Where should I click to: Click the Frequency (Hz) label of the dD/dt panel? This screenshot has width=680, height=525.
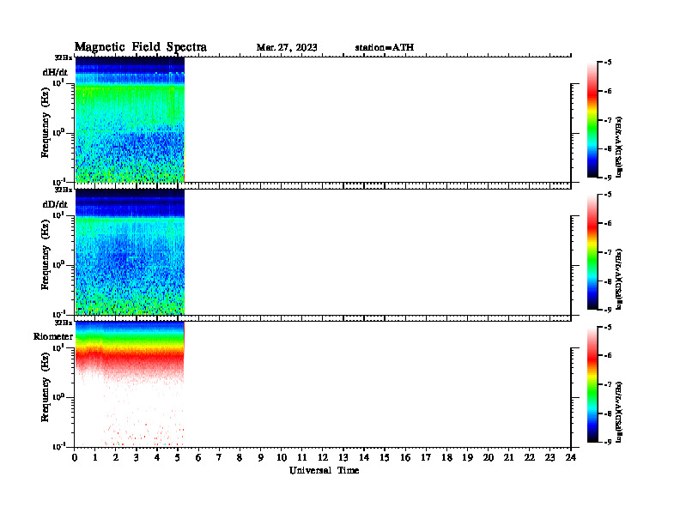pyautogui.click(x=46, y=255)
